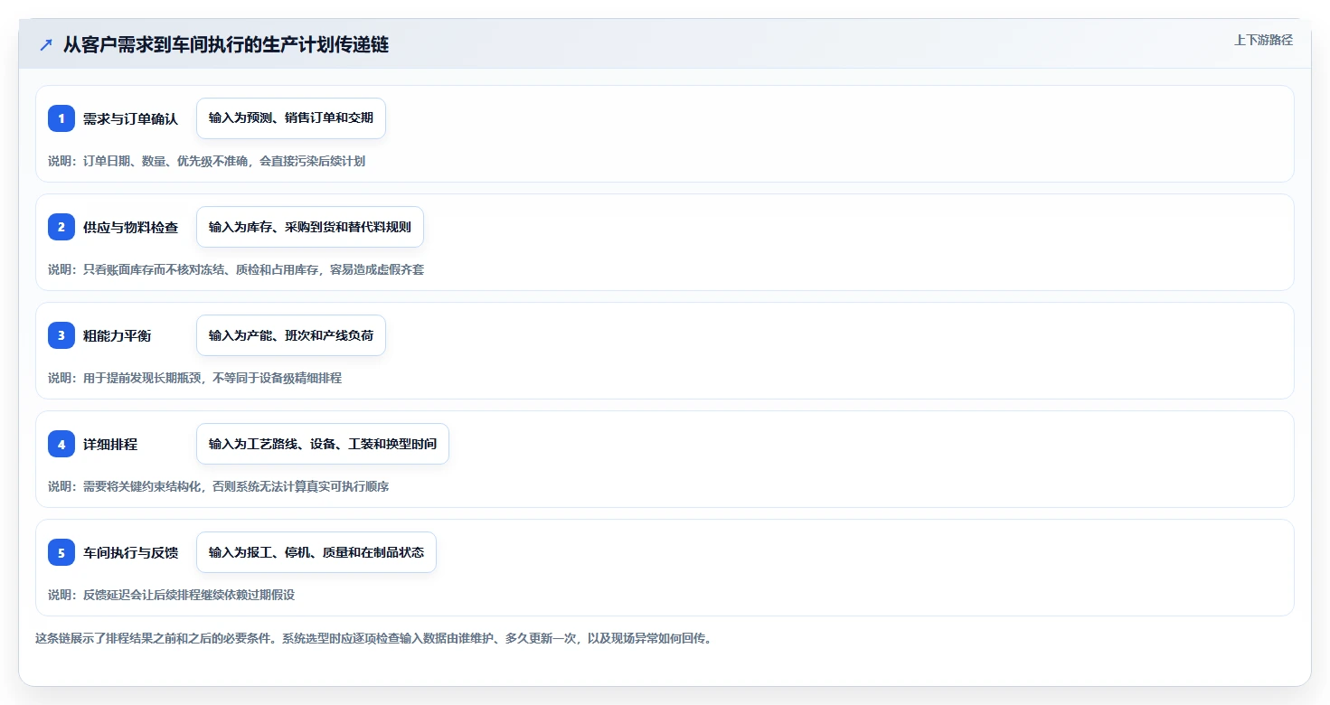
Task: Select the 输入为产能、班次和产线负荷 chip
Action: (291, 335)
